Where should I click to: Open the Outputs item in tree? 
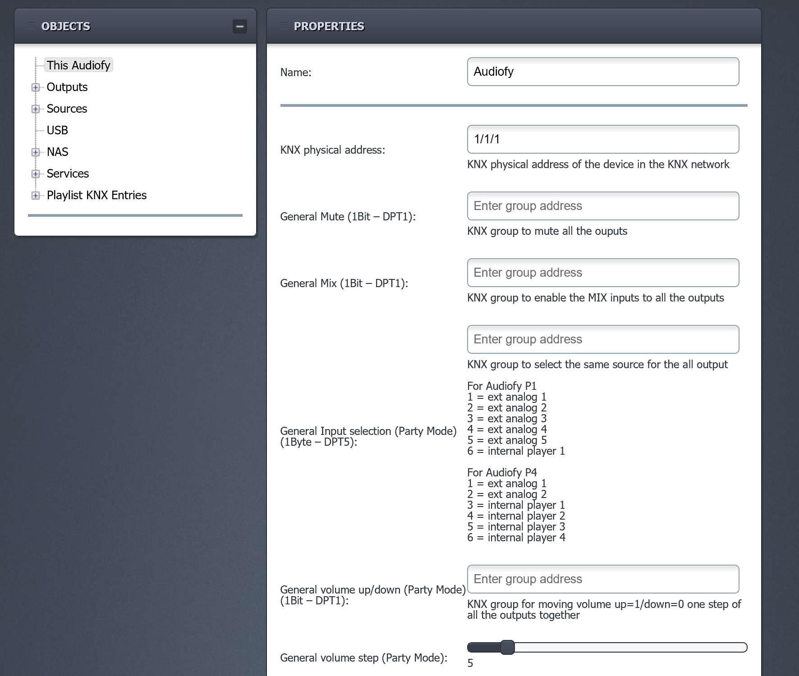[67, 87]
